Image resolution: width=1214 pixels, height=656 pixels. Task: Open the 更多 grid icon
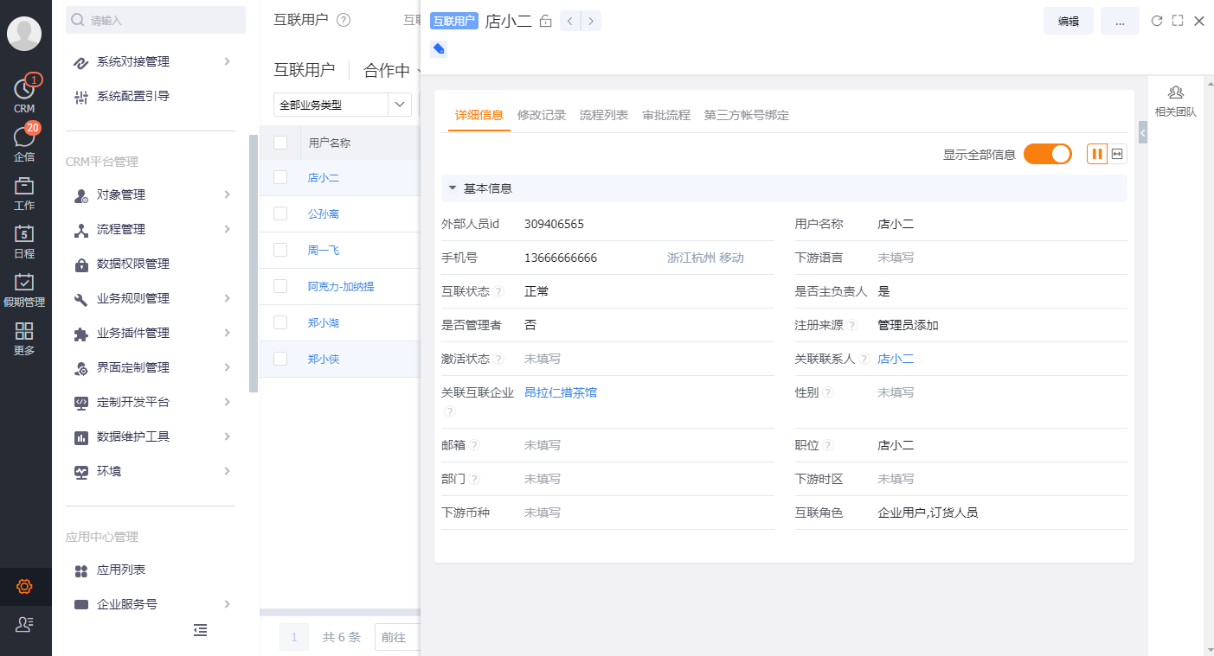pyautogui.click(x=24, y=331)
